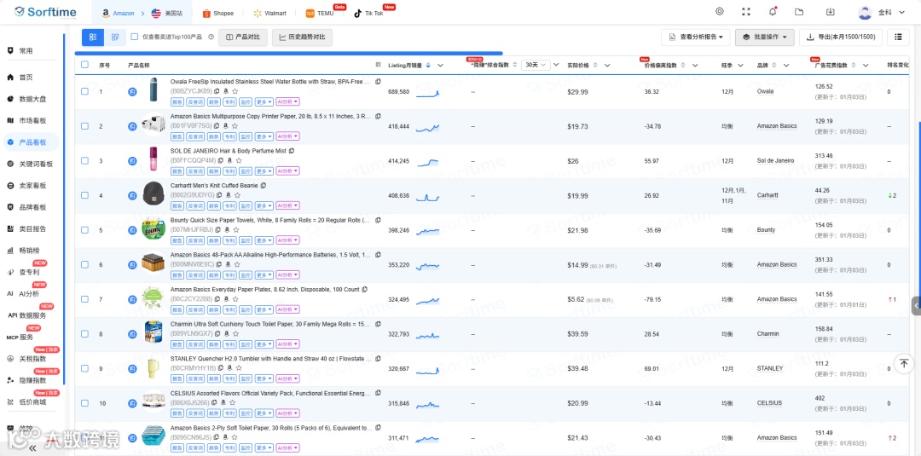Expand filter chevron for 价格偏离指数 column
Screen dimensions: 921x456
coord(696,65)
